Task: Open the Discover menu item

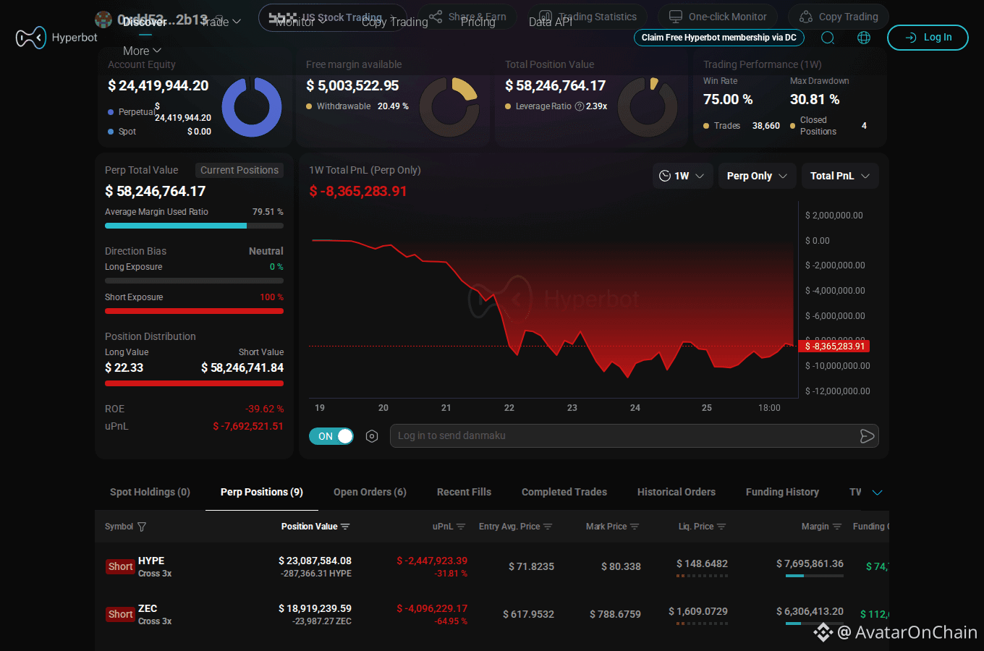Action: click(x=144, y=22)
